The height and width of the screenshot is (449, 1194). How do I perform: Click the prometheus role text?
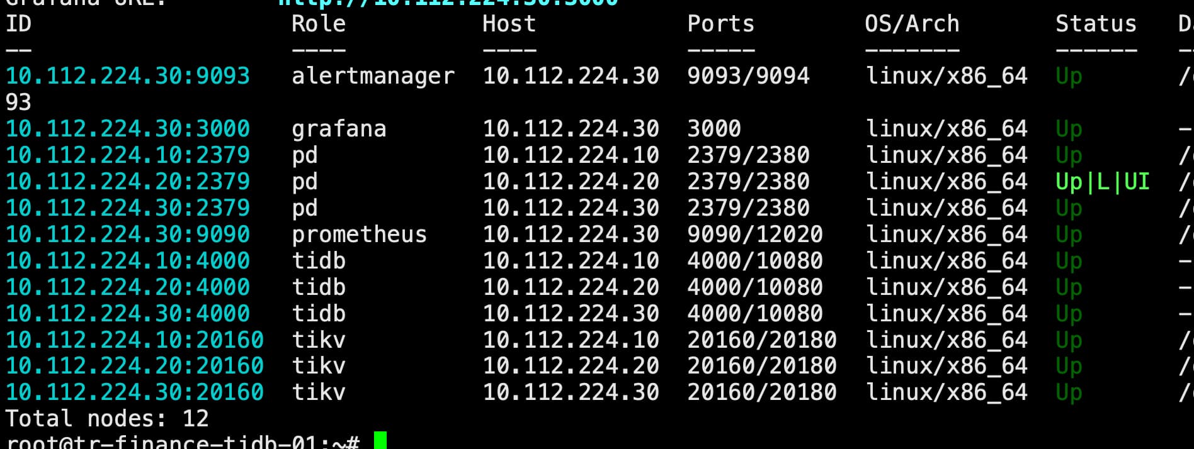click(359, 235)
